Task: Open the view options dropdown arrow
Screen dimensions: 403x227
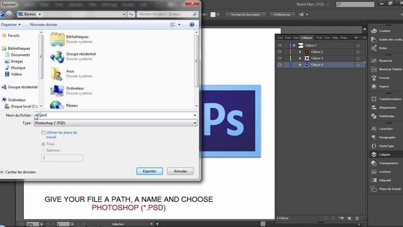Action: pyautogui.click(x=179, y=25)
